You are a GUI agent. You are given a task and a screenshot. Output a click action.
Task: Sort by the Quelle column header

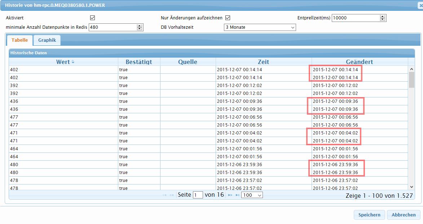tap(188, 62)
